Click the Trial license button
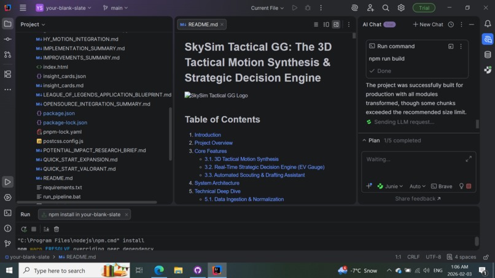 pos(424,8)
